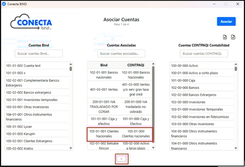Select 105-01-003 Karupin account

point(37,134)
